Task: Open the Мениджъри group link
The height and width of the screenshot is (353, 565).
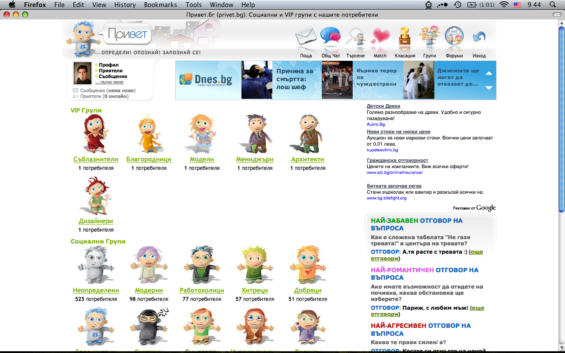Action: coord(255,159)
